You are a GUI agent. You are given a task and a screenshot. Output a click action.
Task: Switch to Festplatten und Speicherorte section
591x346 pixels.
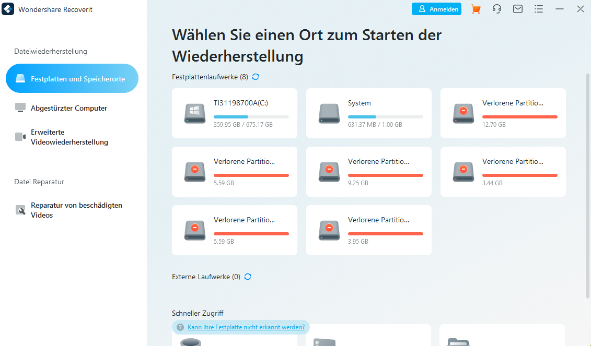72,78
